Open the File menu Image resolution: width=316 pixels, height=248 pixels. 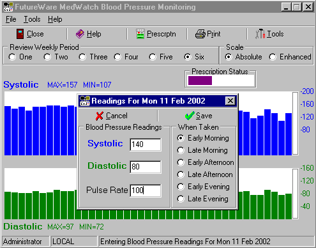11,19
